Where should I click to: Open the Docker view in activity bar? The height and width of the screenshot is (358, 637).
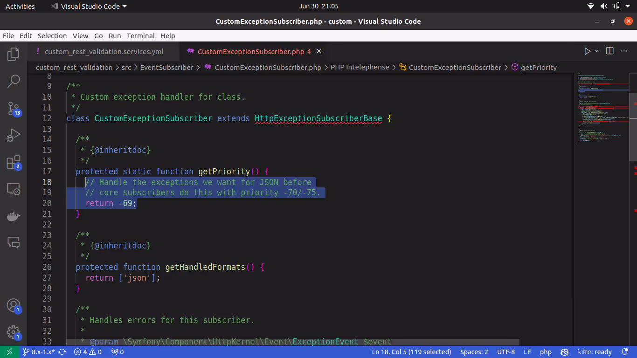tap(14, 216)
